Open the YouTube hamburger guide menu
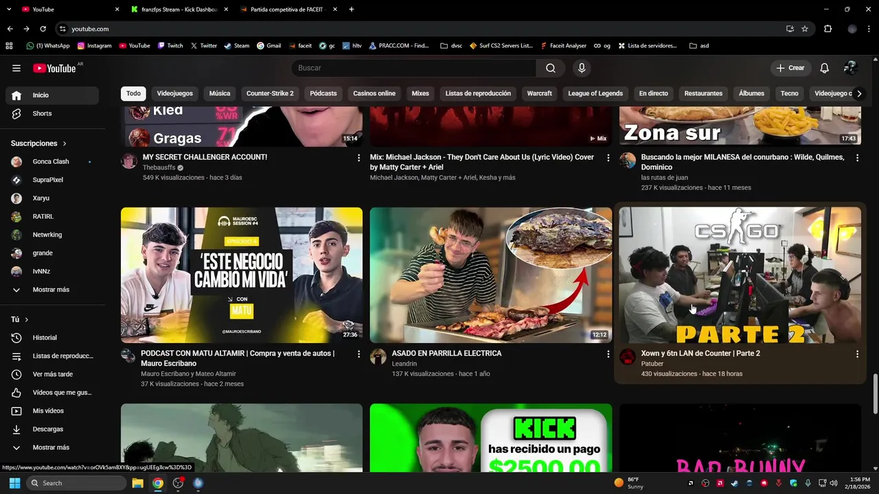The image size is (879, 494). tap(16, 68)
